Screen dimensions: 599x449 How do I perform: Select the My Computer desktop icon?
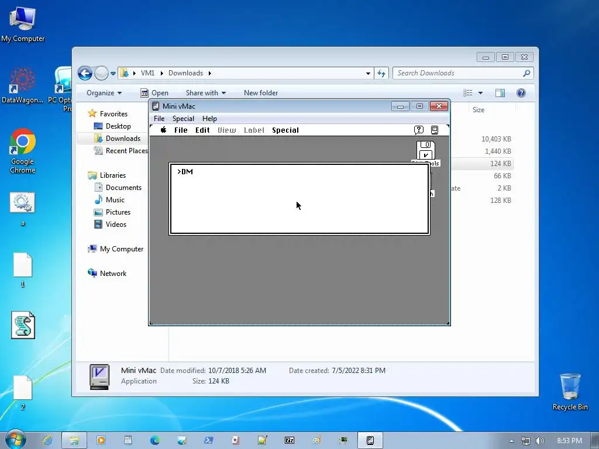23,24
